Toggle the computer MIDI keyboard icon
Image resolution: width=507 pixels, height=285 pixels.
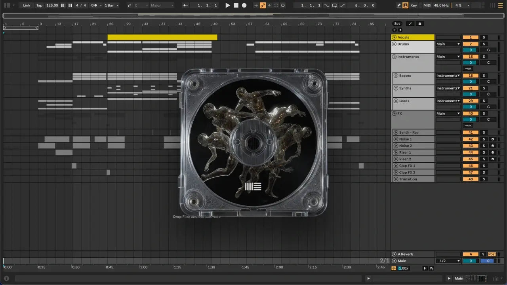(x=405, y=6)
